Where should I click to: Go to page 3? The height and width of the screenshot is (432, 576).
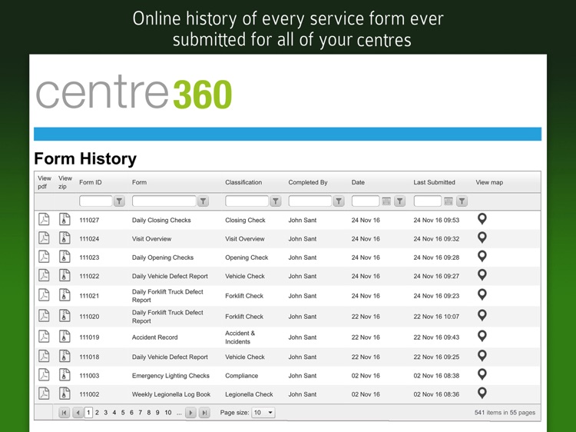pyautogui.click(x=105, y=413)
